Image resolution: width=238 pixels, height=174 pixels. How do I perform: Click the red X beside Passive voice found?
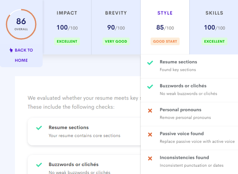[150, 135]
